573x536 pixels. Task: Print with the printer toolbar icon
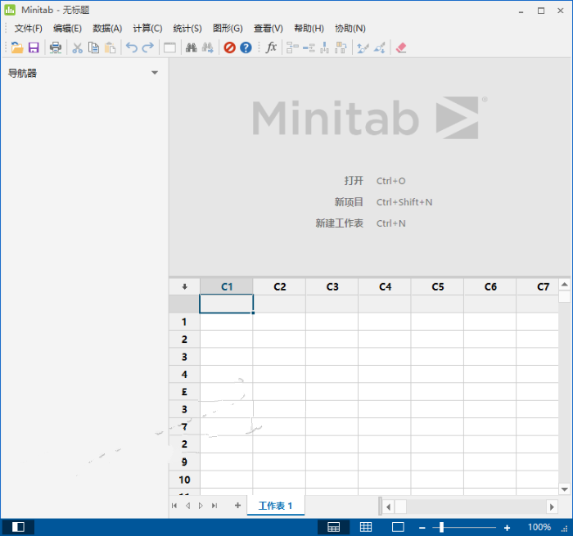pos(56,47)
